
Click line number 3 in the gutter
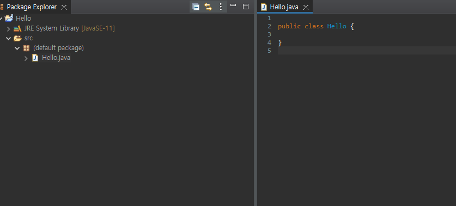click(x=269, y=34)
